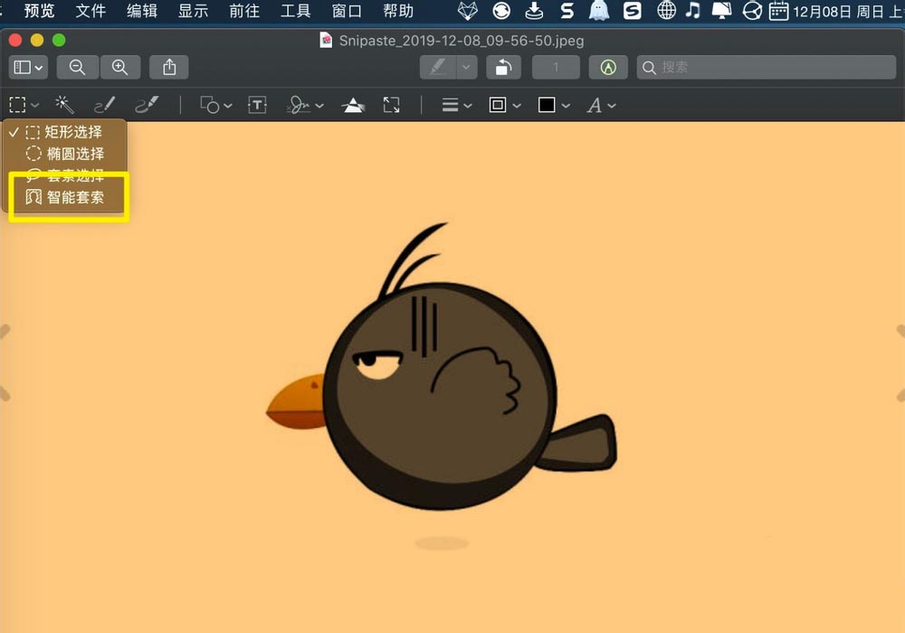
Task: Select the Draw pen tool
Action: pyautogui.click(x=146, y=105)
